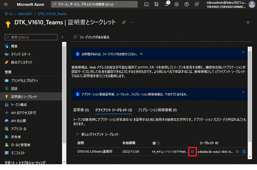
Task: Open portal settings gear
Action: click(x=177, y=5)
